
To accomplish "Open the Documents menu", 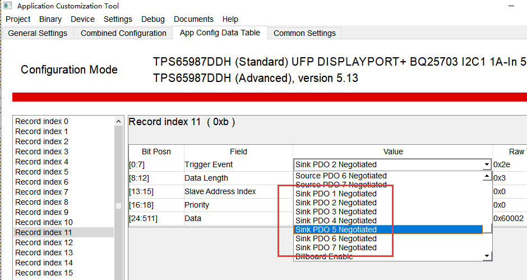I will pyautogui.click(x=193, y=19).
